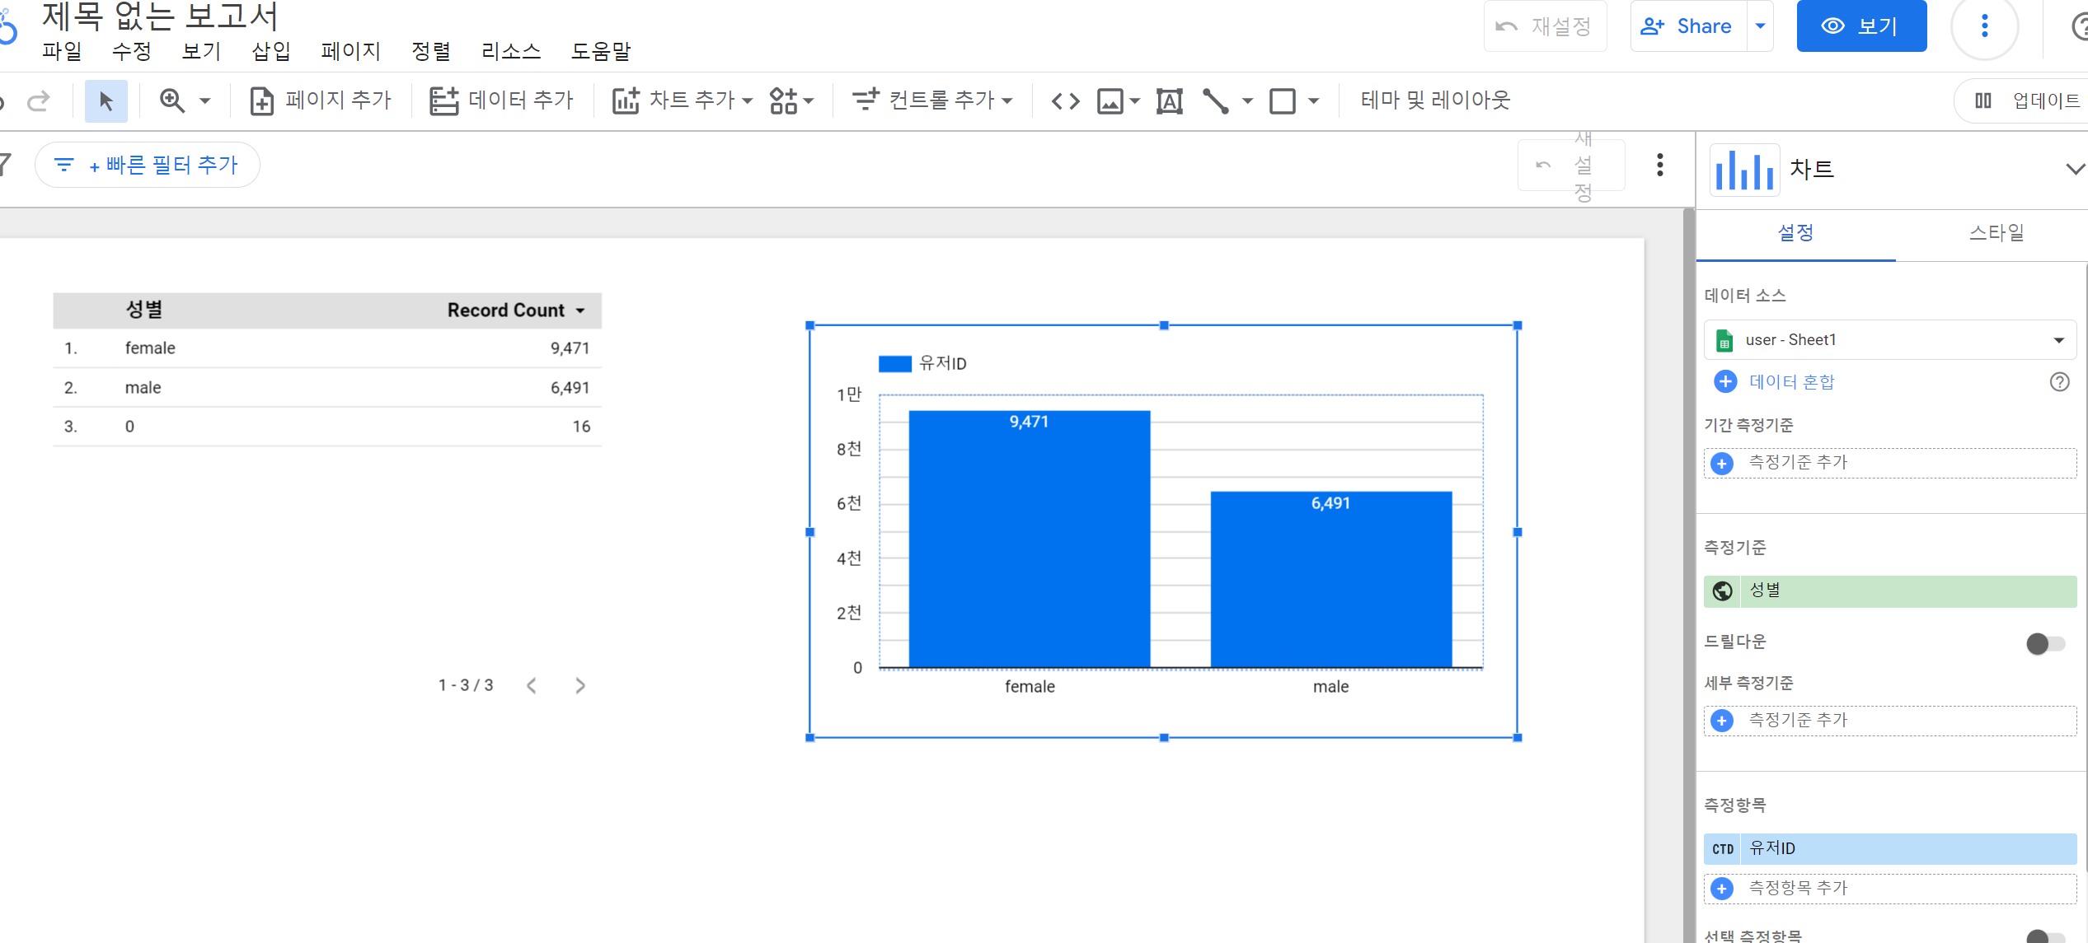
Task: Click 성별 dimension chip
Action: coord(1890,591)
